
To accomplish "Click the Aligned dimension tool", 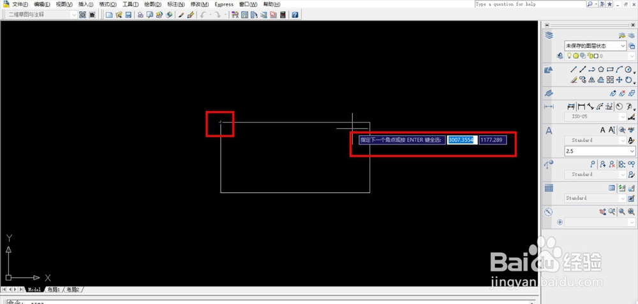I will [590, 107].
